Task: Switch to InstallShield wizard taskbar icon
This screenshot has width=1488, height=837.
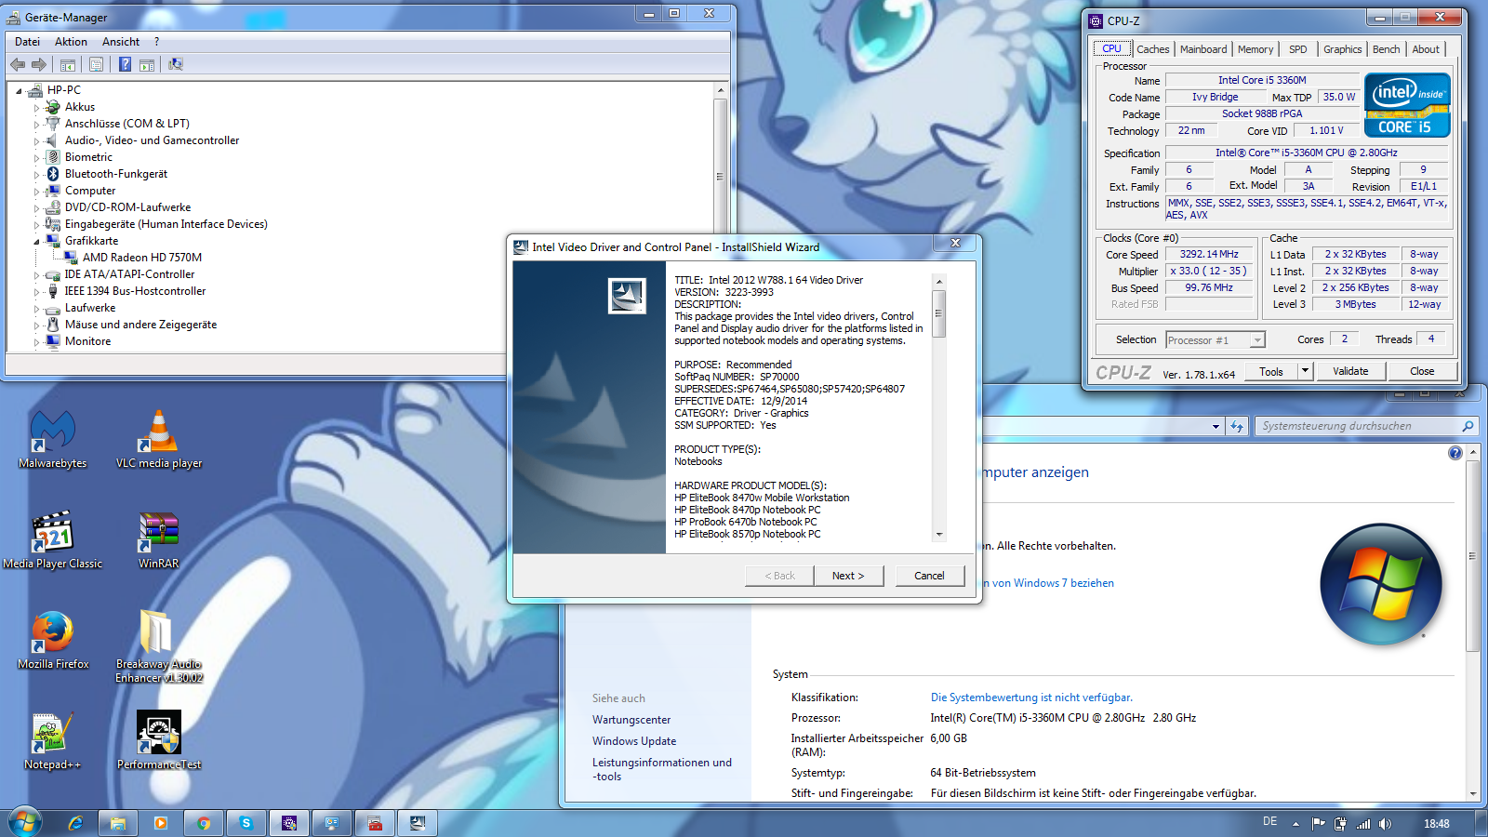Action: click(418, 823)
